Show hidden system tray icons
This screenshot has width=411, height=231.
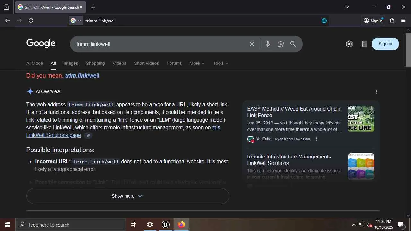tap(354, 225)
